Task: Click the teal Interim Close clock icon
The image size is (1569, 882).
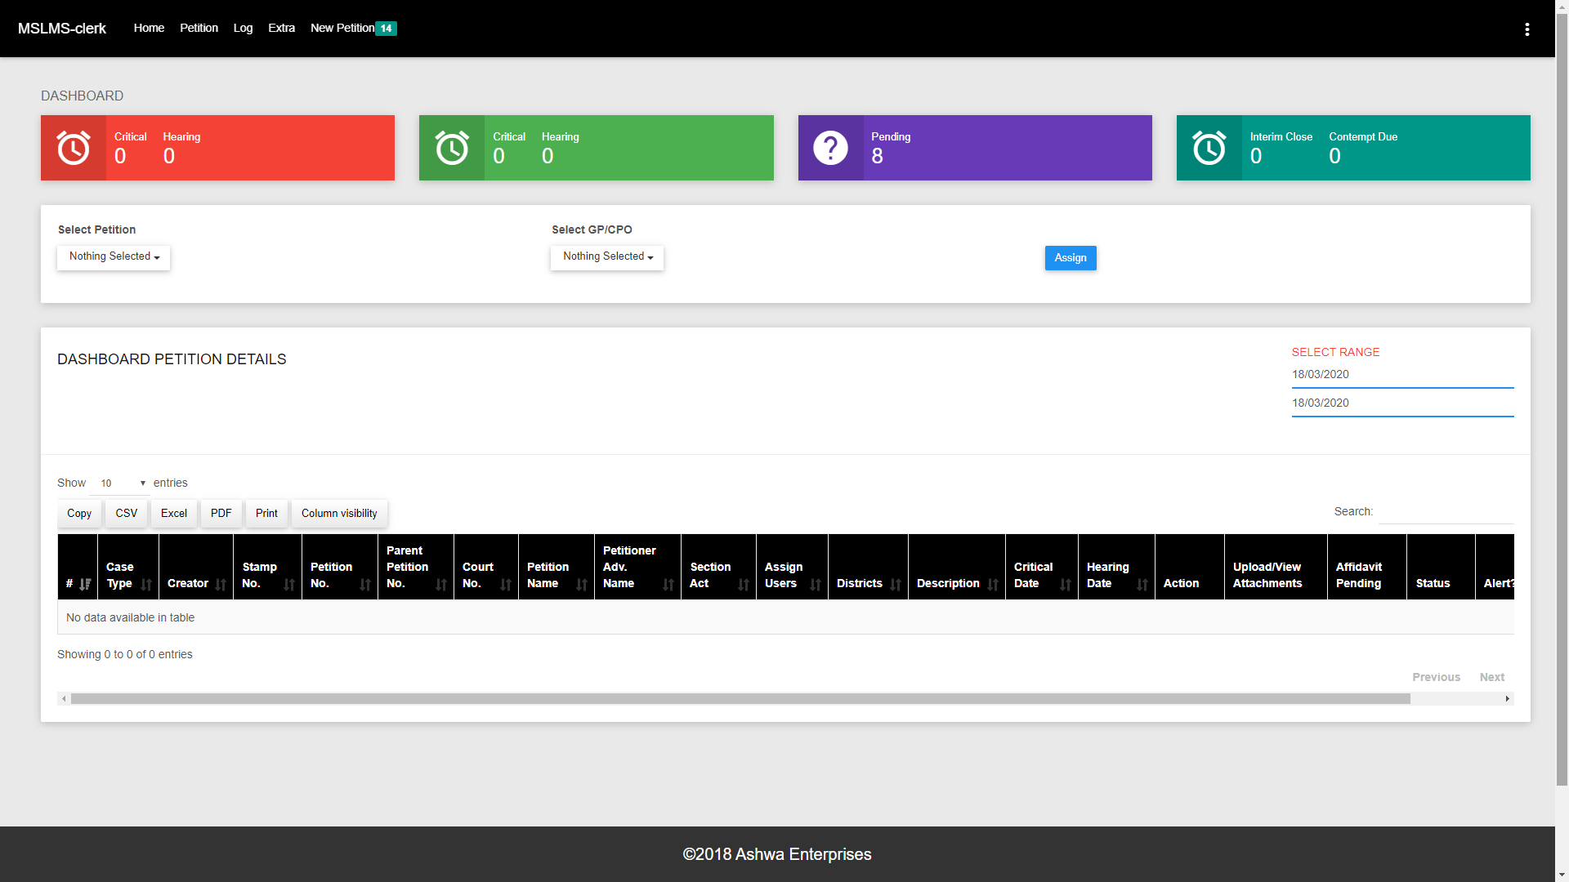Action: [1209, 148]
